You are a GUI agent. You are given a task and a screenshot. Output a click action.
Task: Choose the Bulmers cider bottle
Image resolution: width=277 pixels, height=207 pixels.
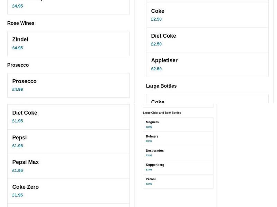point(178,138)
